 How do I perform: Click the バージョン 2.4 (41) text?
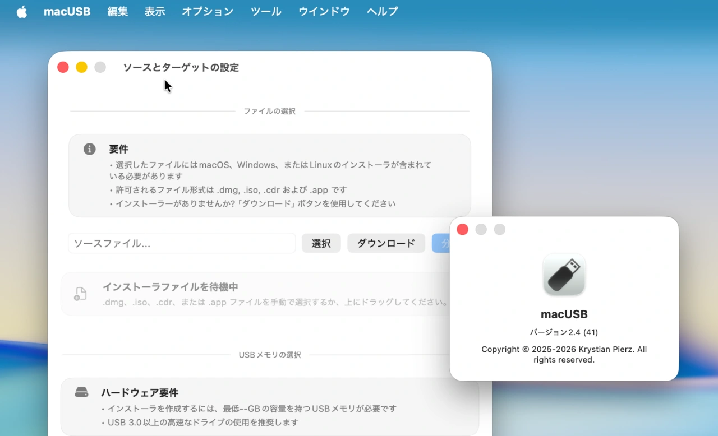click(564, 332)
